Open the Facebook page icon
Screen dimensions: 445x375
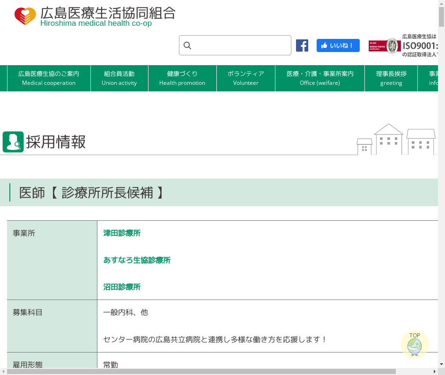(302, 45)
